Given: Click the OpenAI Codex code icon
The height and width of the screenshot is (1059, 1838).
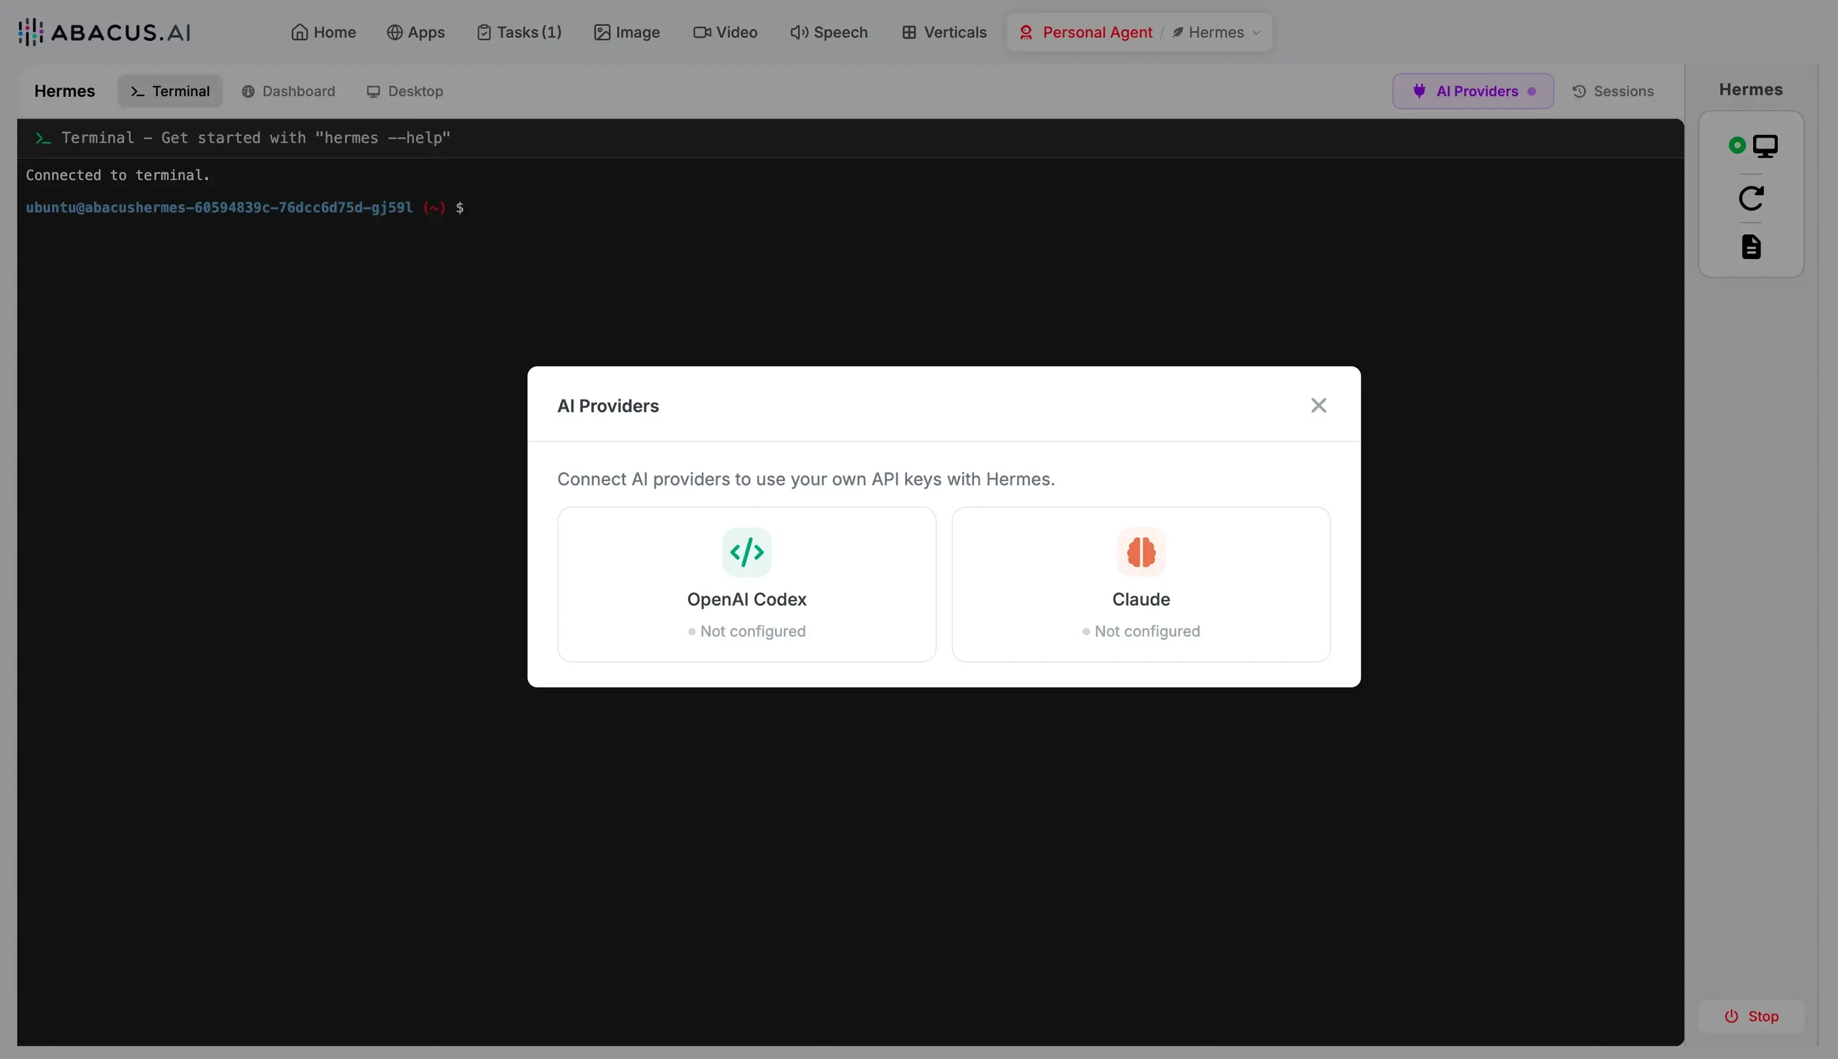Looking at the screenshot, I should coord(747,552).
